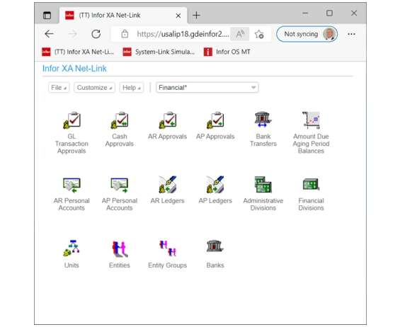Launch the Bank Transfers icon

click(263, 120)
